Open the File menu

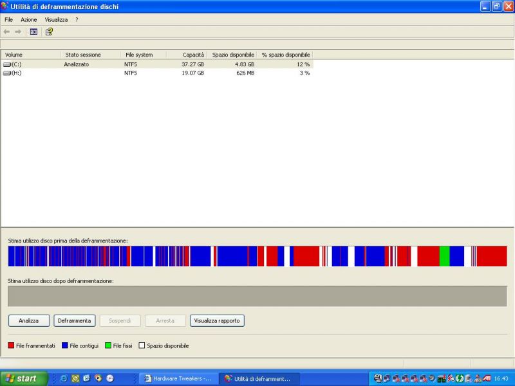(8, 20)
